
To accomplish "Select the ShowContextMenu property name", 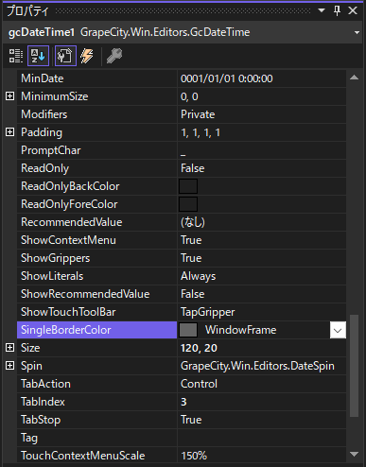I will point(68,240).
